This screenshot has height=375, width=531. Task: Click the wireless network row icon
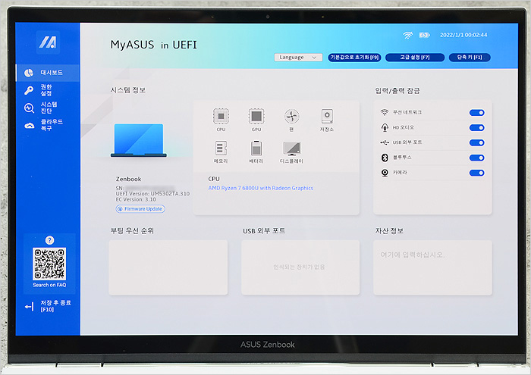[x=385, y=112]
